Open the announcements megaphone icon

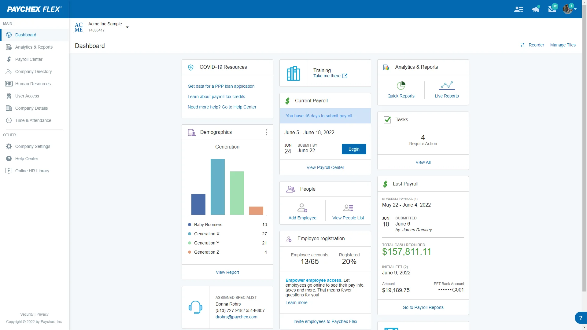click(535, 9)
